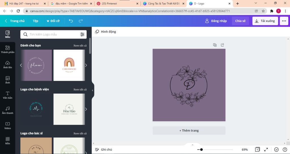290x154 pixels.
Task: Open the help question mark icon
Action: (285, 149)
